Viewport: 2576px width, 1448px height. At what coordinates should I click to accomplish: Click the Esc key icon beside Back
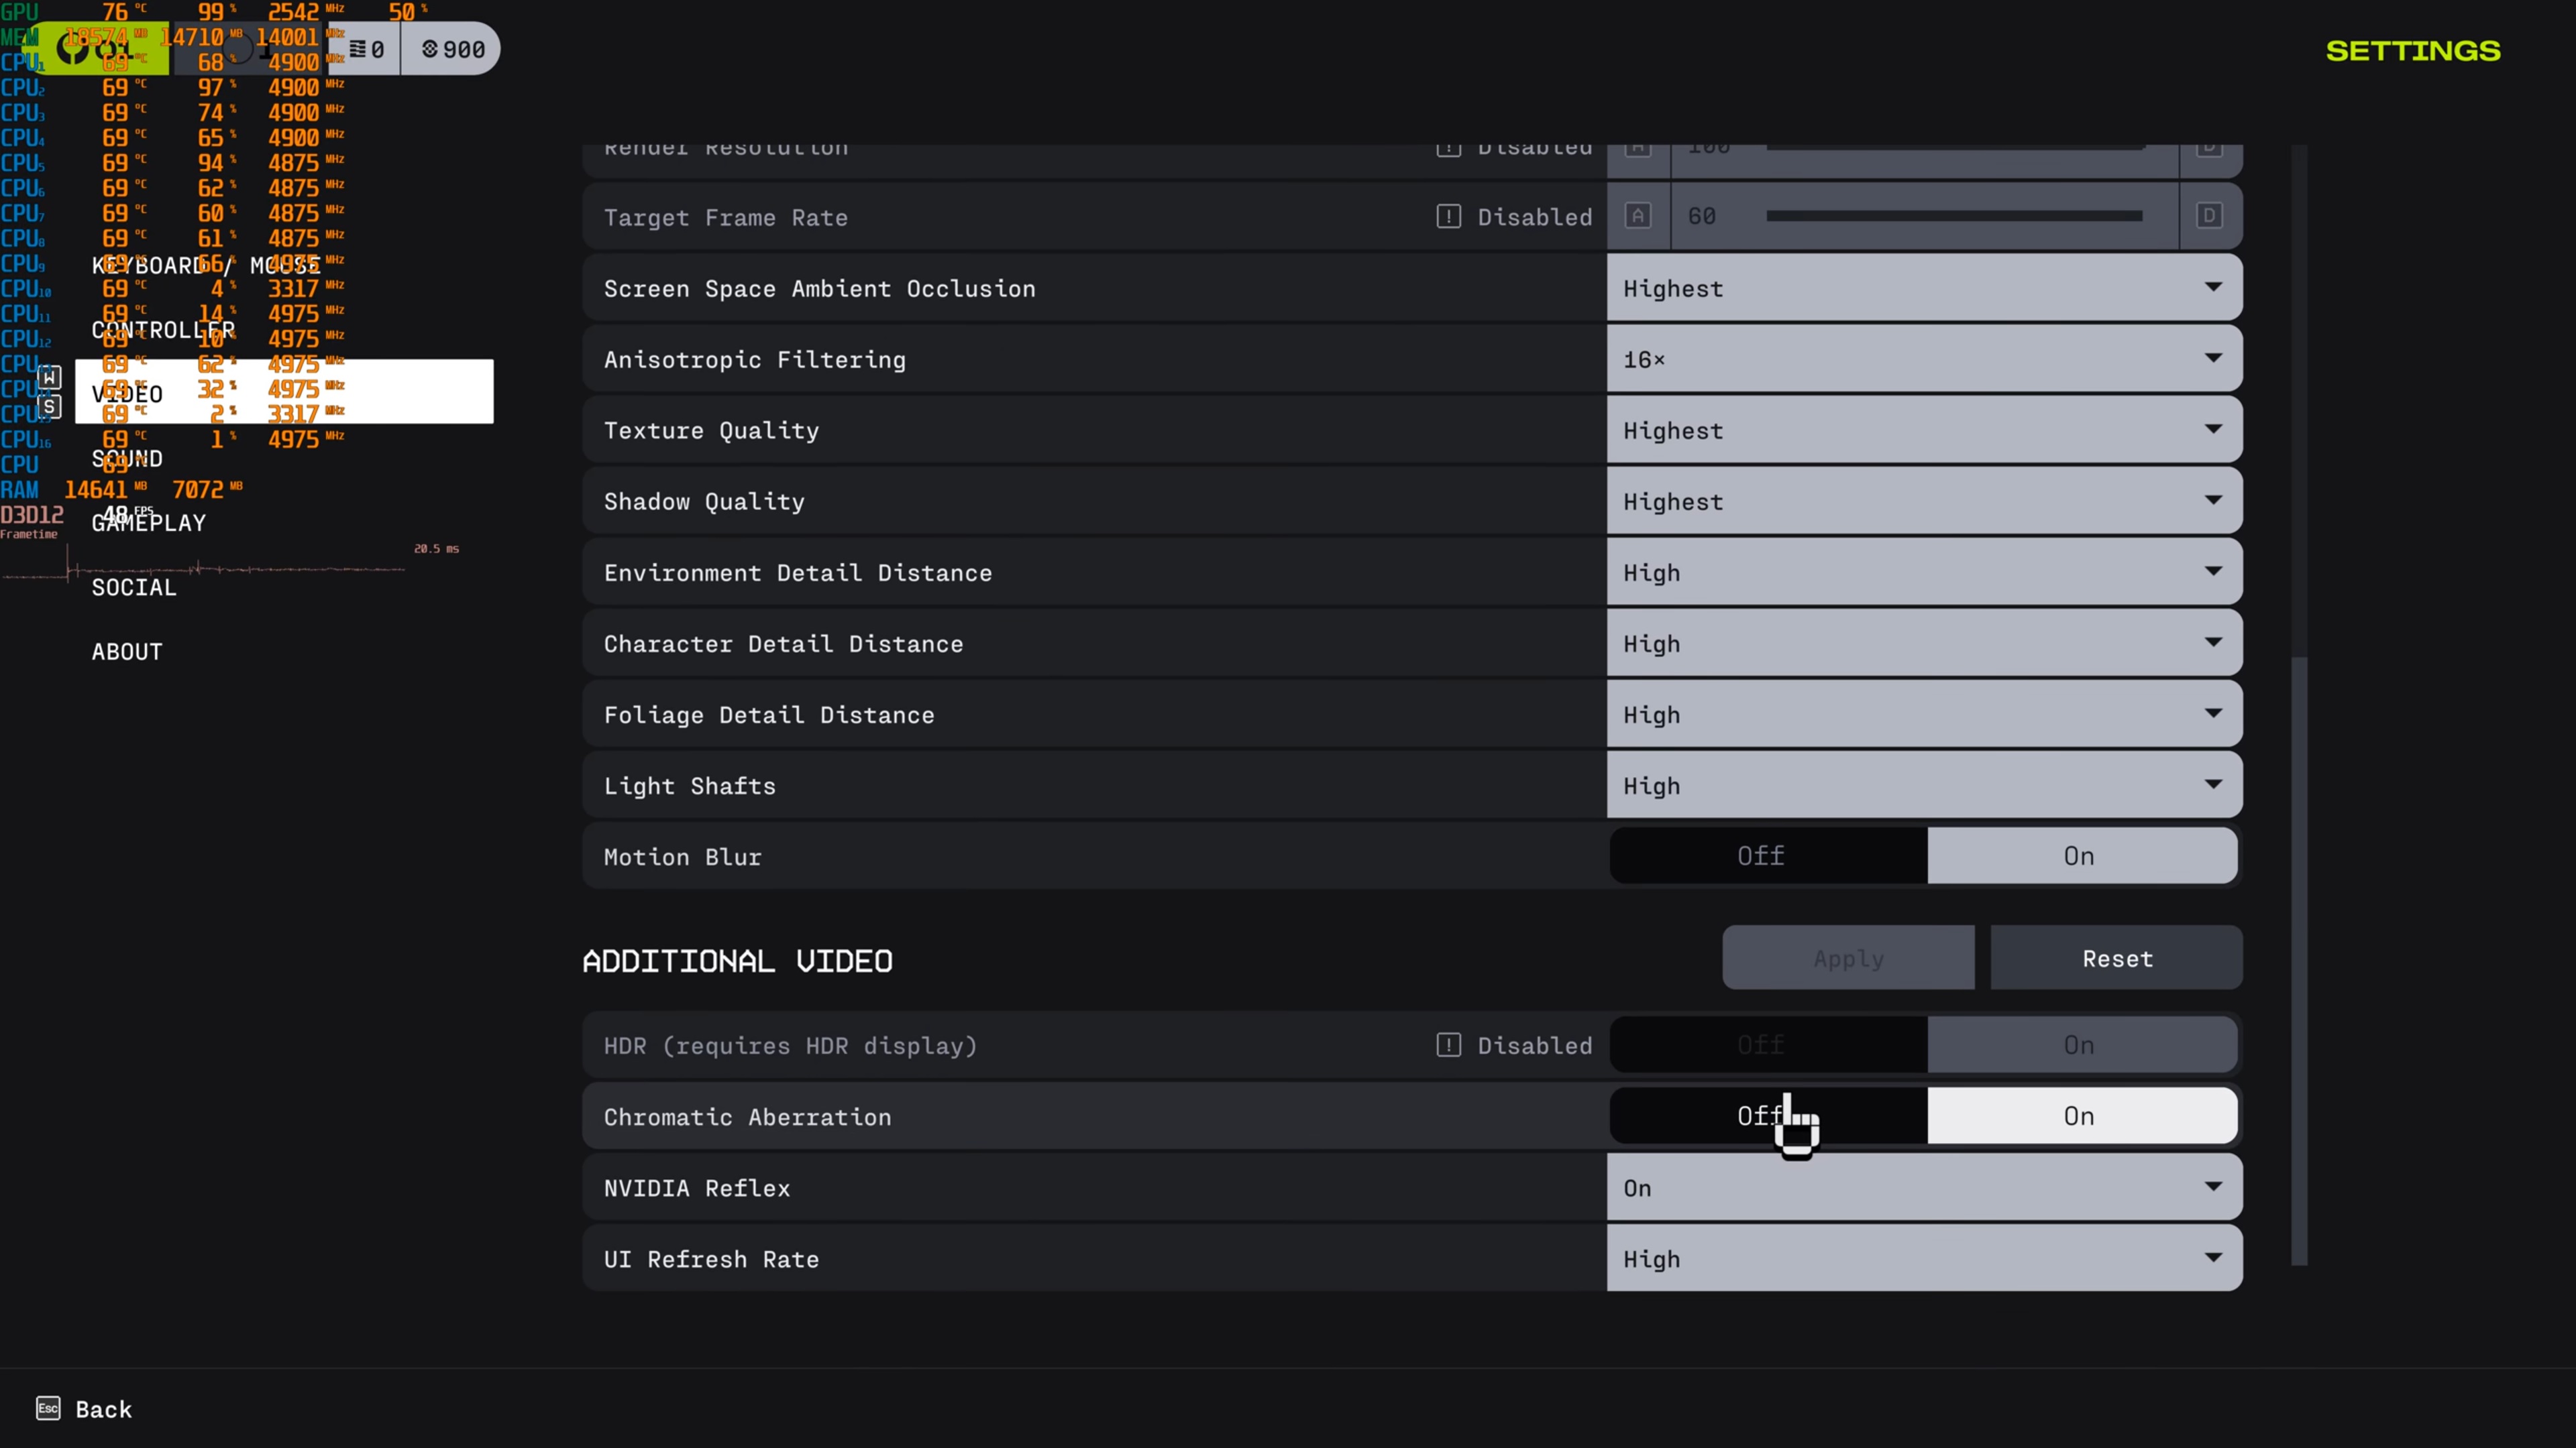click(48, 1408)
